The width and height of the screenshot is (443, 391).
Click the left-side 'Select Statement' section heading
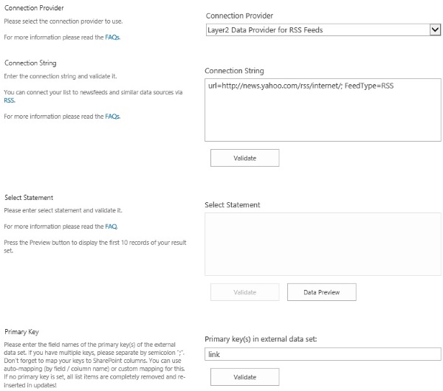[29, 198]
